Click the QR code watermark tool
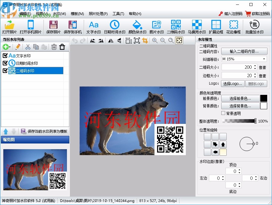Screen dimensions: 272x205 tap(176, 27)
